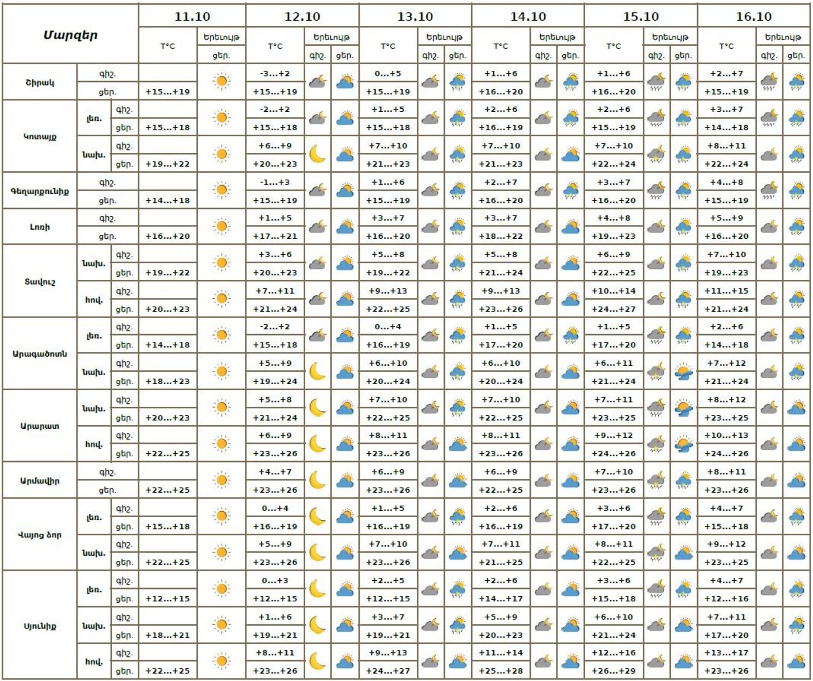
Task: Click the windy sun icon for Արագածոտն foothills 15.10 day
Action: pyautogui.click(x=683, y=372)
